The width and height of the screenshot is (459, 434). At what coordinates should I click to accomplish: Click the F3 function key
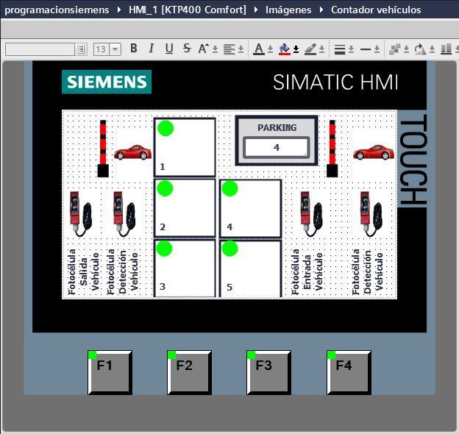click(x=269, y=372)
